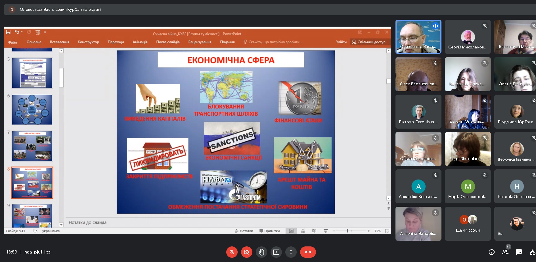Viewport: 536px width, 262px height.
Task: Switch to slide sorter view icon
Action: [303, 231]
